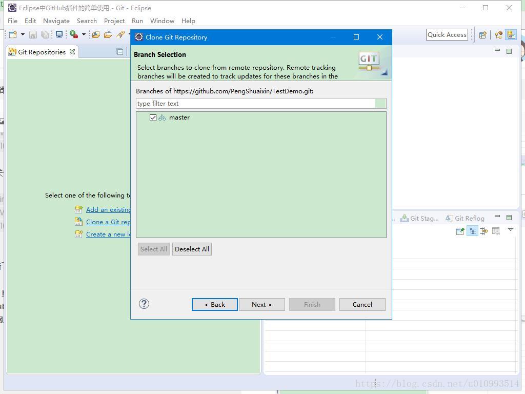Click the Search flashlight toolbar icon
The height and width of the screenshot is (394, 525).
[120, 34]
